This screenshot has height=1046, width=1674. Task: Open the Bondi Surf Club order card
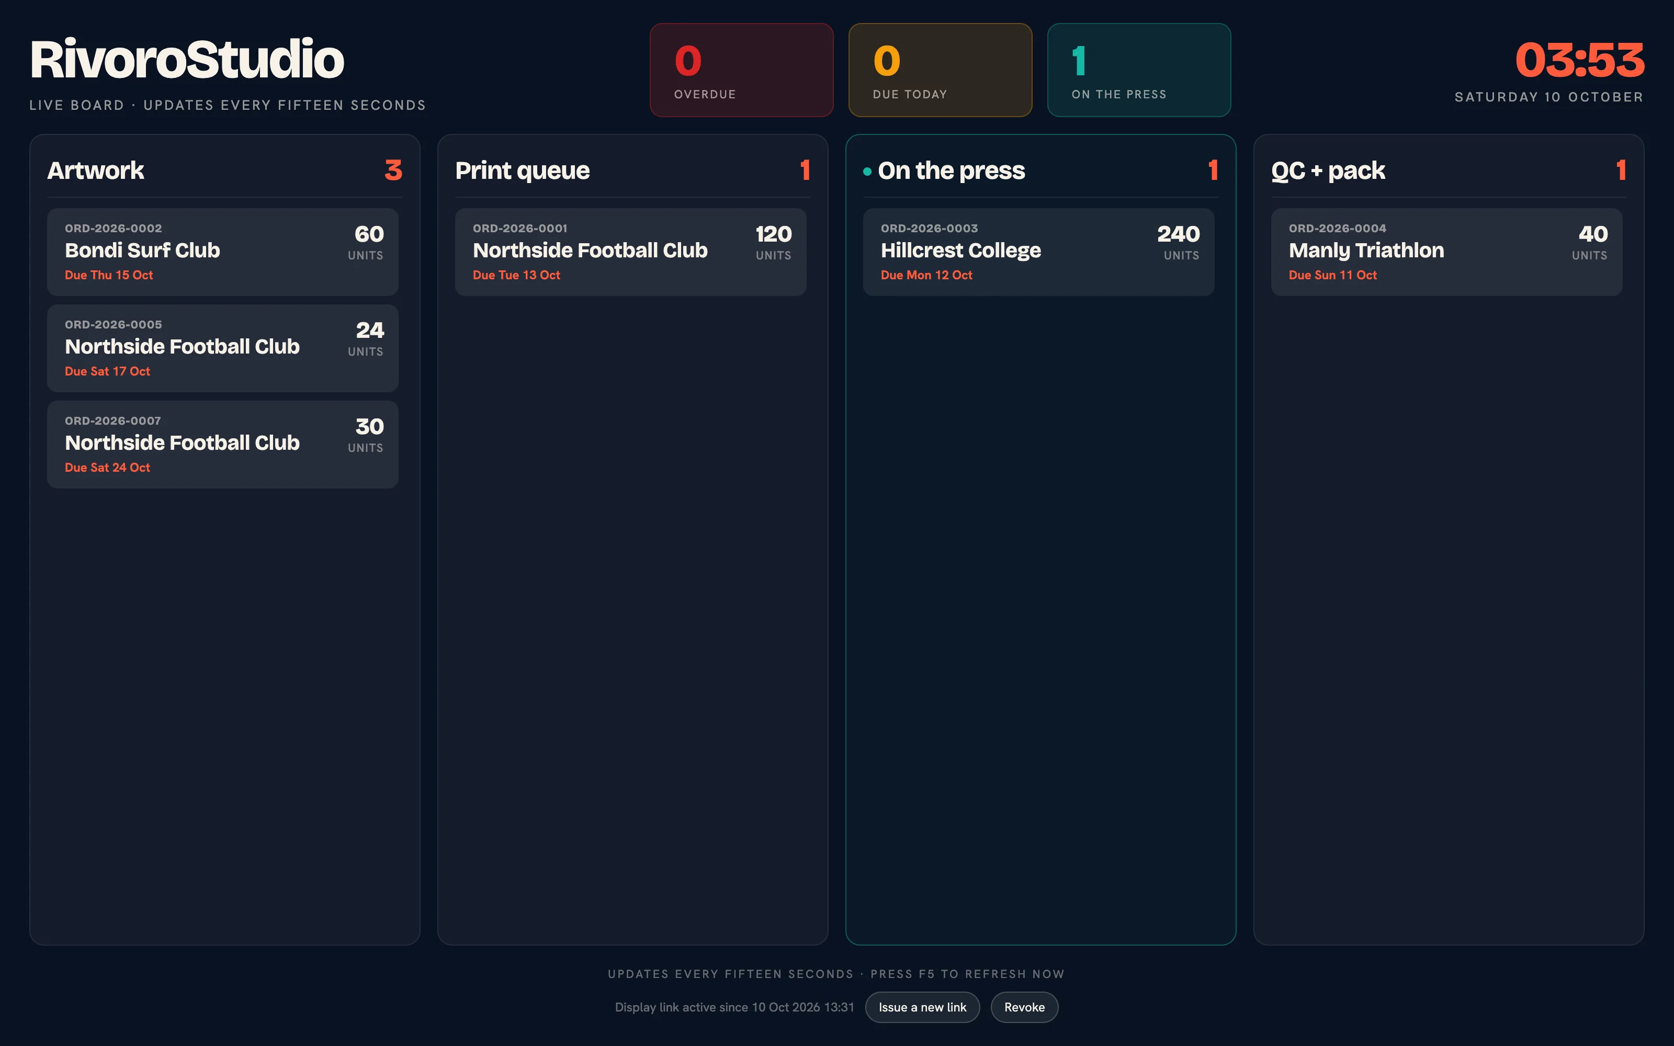point(223,252)
